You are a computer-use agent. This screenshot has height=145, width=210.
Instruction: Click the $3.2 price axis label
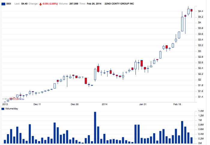(x=200, y=45)
